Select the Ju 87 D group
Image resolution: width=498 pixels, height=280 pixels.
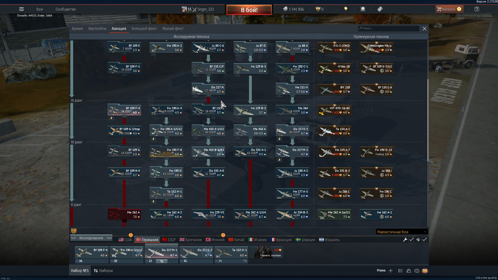(x=250, y=48)
